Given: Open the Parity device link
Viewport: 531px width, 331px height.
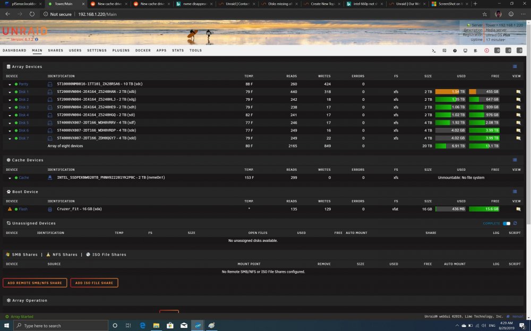Looking at the screenshot, I should tap(23, 84).
